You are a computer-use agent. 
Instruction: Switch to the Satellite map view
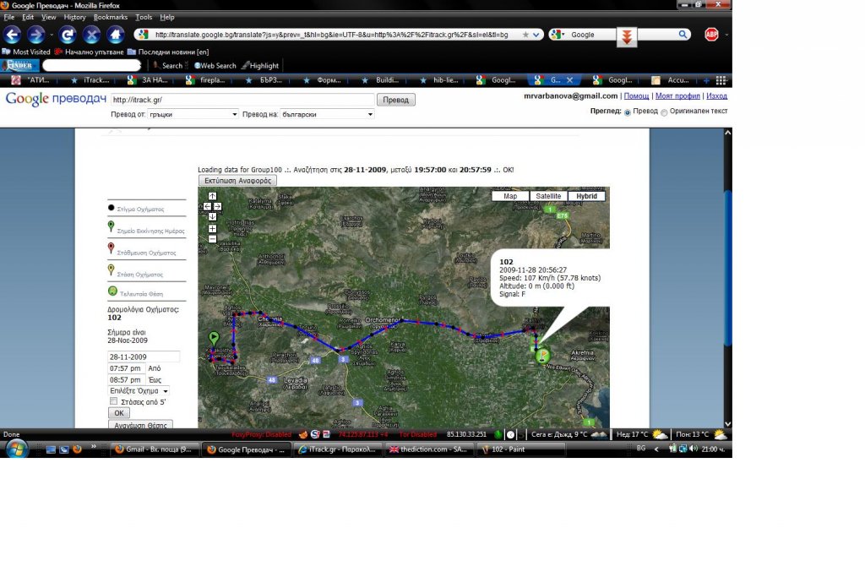(x=548, y=196)
